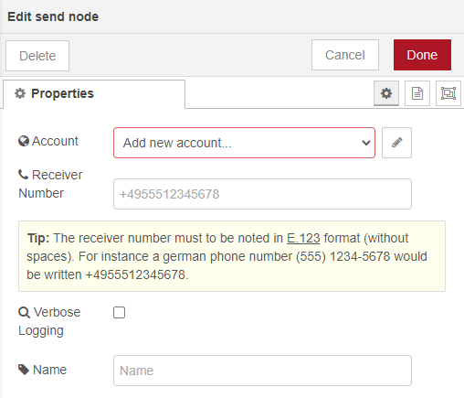464x398 pixels.
Task: Switch to the Properties tab
Action: coord(94,93)
